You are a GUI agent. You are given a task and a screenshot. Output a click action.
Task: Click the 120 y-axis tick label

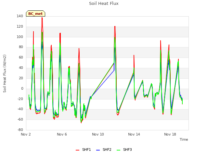20,27
